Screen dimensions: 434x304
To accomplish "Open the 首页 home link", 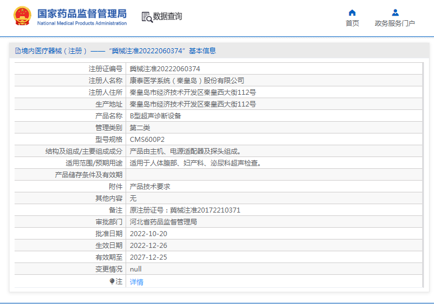I will click(x=352, y=23).
